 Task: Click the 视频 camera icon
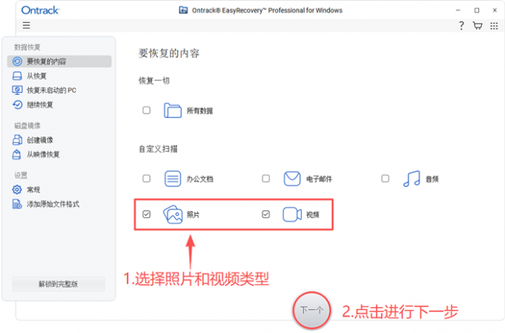[x=292, y=214]
